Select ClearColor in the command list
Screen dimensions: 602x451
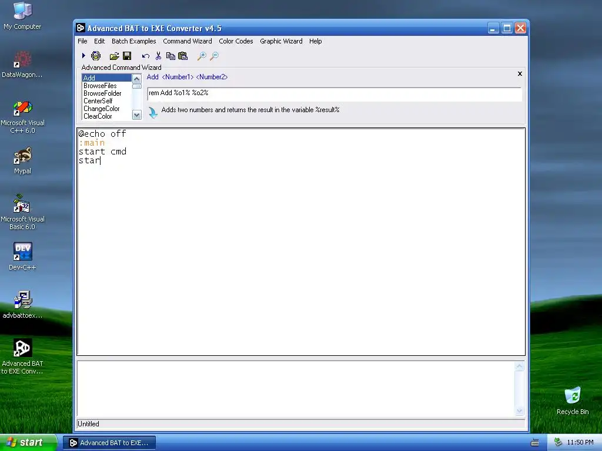click(x=107, y=116)
